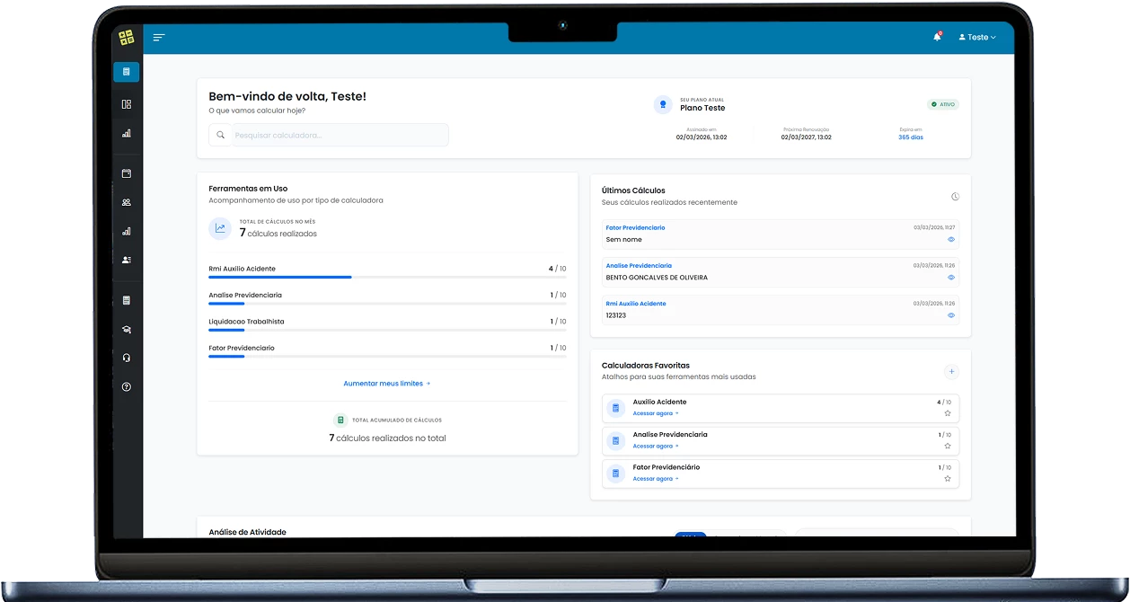Click the clock history icon in Últimos Cálculos
The image size is (1130, 602).
[x=955, y=197]
